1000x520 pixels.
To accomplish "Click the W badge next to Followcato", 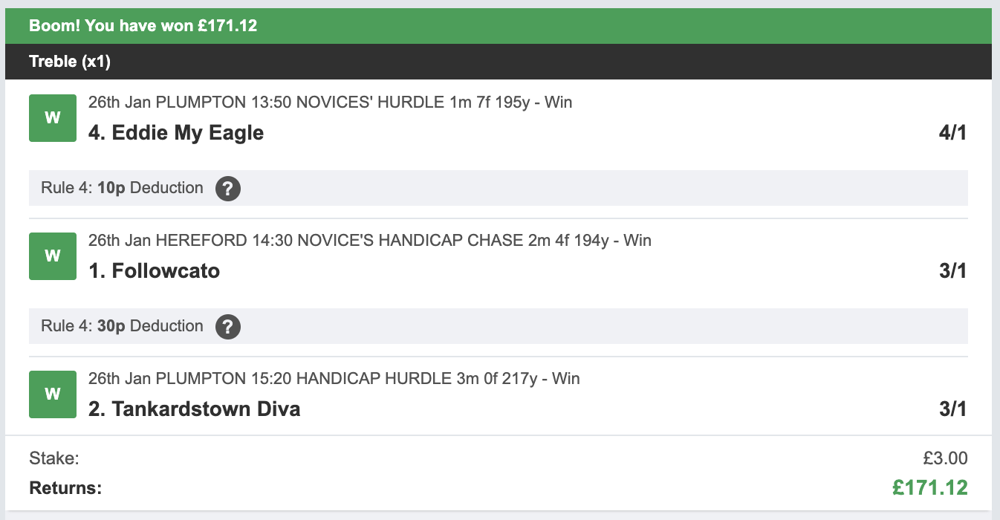I will (x=53, y=256).
